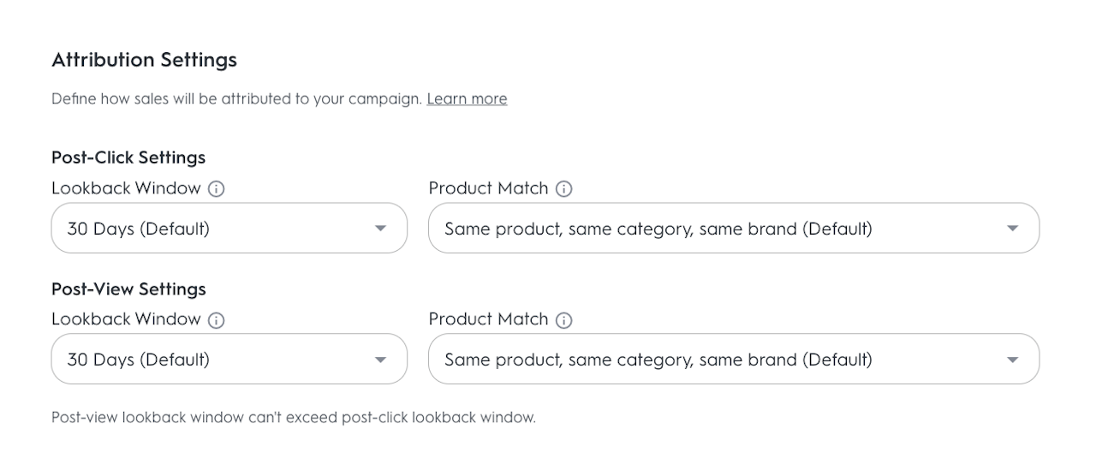Click 'Define how sales will be attributed' description
The width and height of the screenshot is (1096, 476).
tap(236, 99)
